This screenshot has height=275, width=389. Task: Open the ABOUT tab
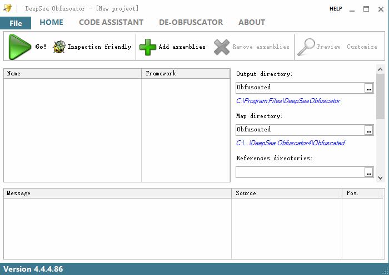pyautogui.click(x=252, y=22)
